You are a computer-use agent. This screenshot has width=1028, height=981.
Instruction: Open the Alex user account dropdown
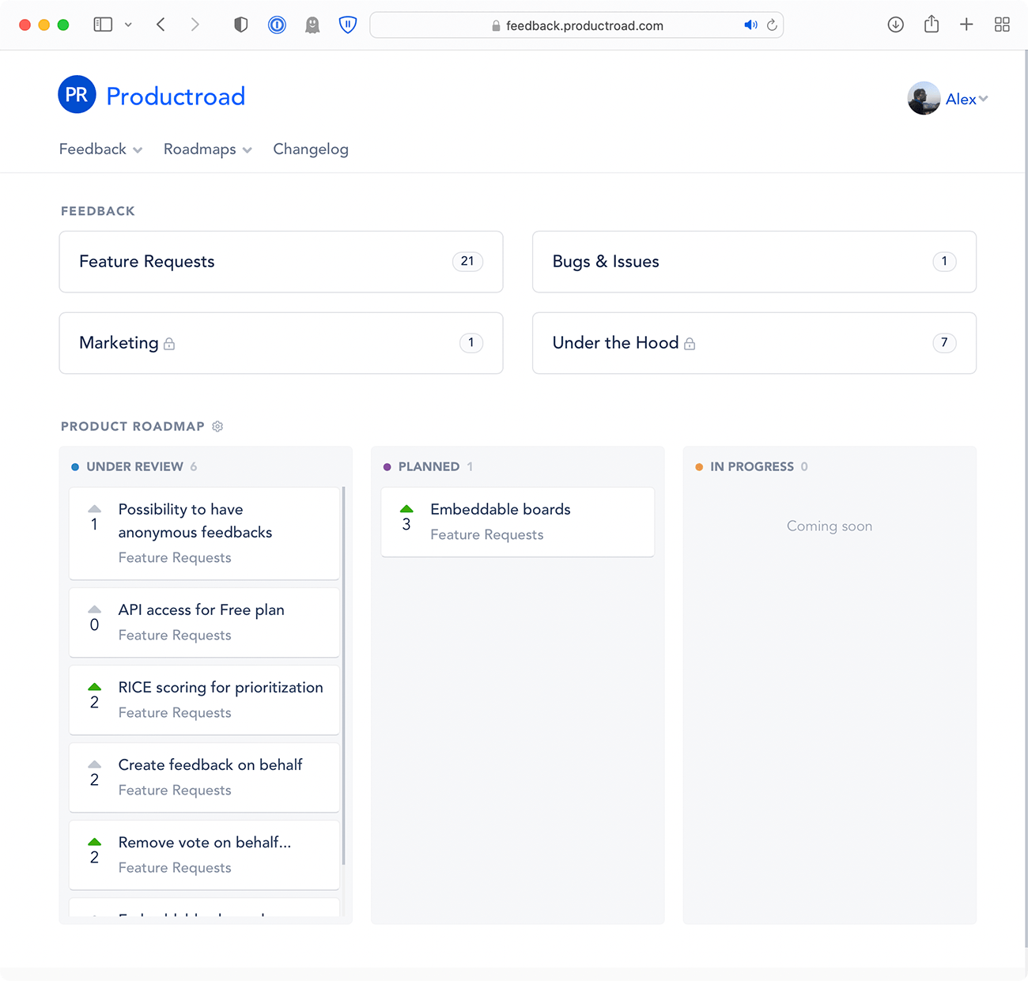coord(966,99)
